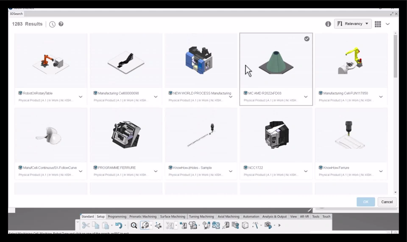Switch to grid thumbnail view icon
The height and width of the screenshot is (242, 407).
coord(378,24)
